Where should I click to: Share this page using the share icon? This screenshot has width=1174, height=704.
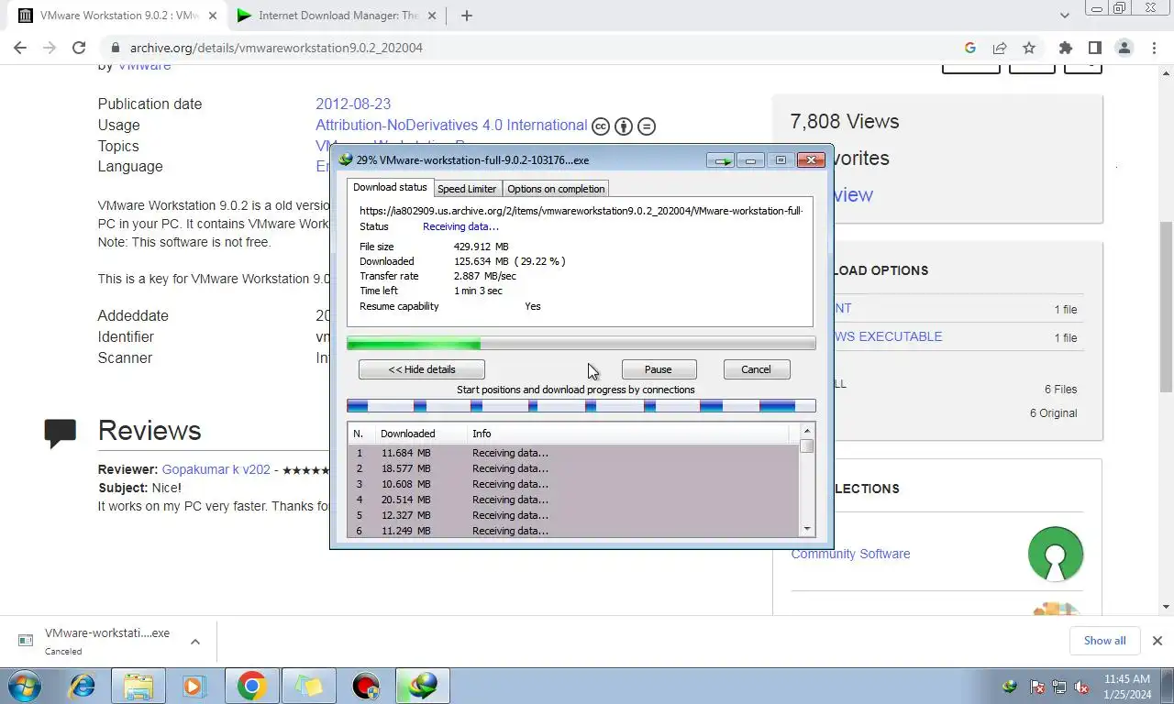point(1000,48)
